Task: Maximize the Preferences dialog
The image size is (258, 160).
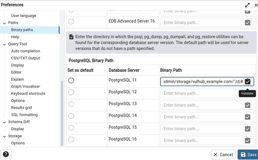Action: pyautogui.click(x=247, y=5)
